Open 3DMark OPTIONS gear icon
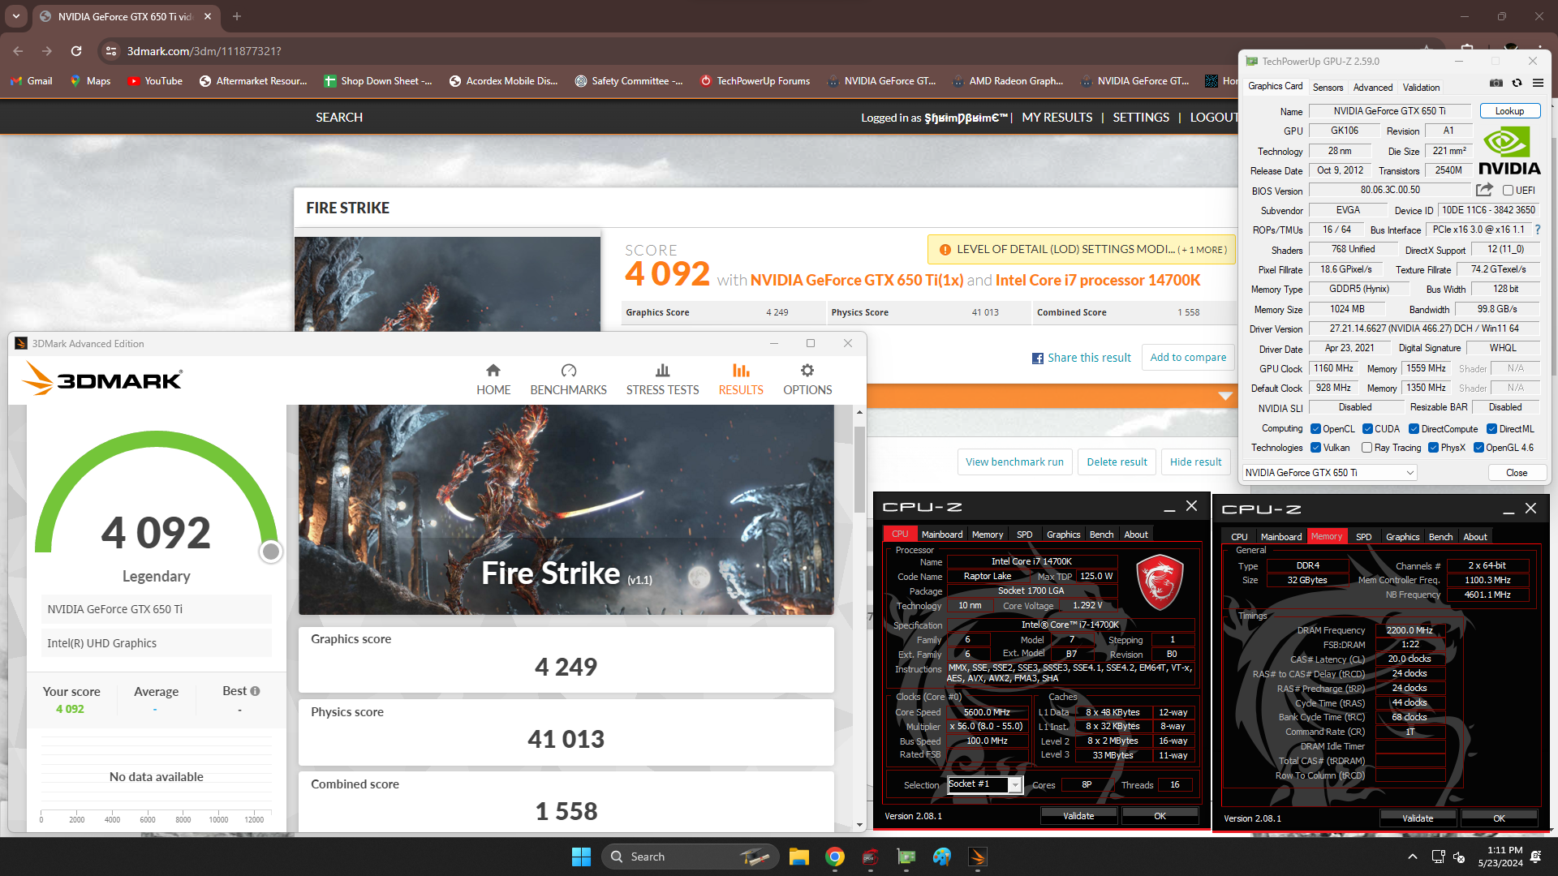The width and height of the screenshot is (1558, 876). click(x=807, y=371)
